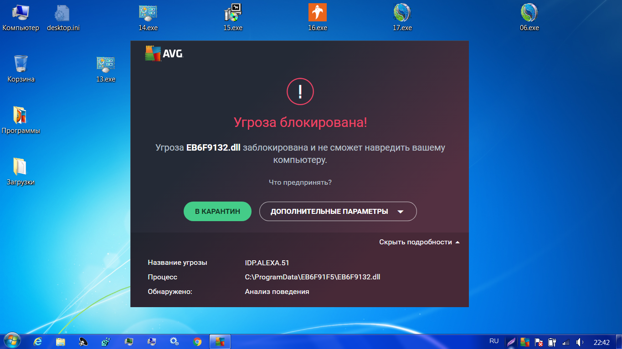Select the 15.exe installer icon
Screen dimensions: 622x349
point(233,18)
